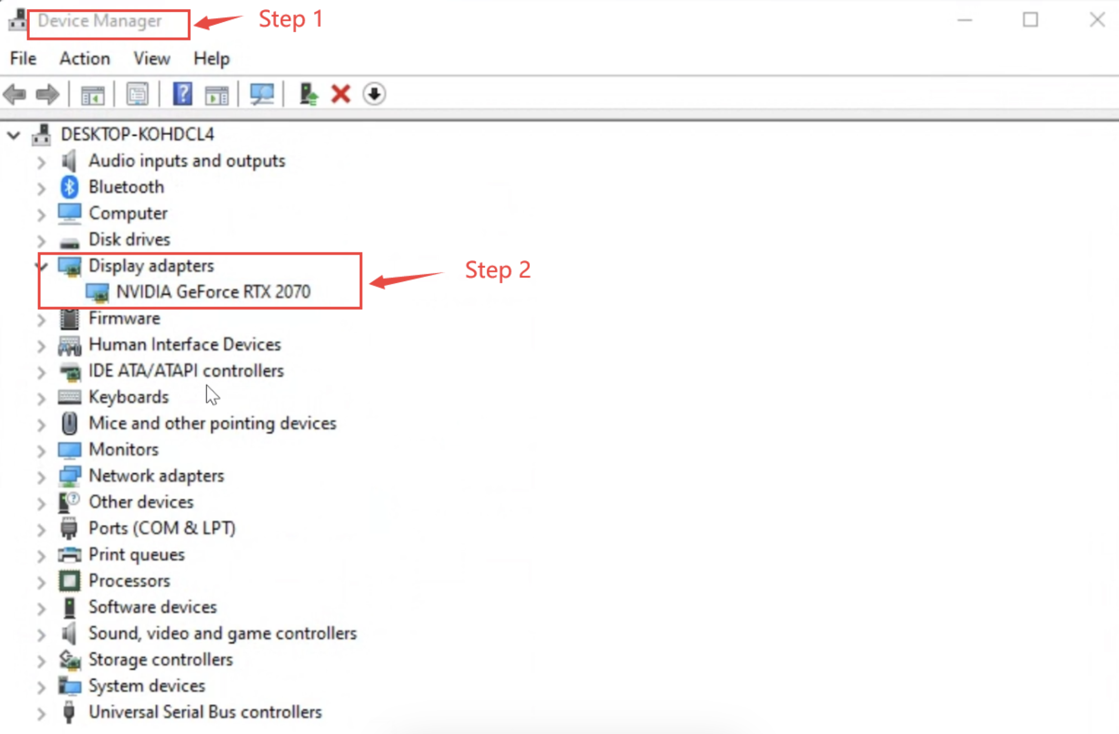Maximize the Device Manager window
The image size is (1119, 734).
tap(1030, 20)
